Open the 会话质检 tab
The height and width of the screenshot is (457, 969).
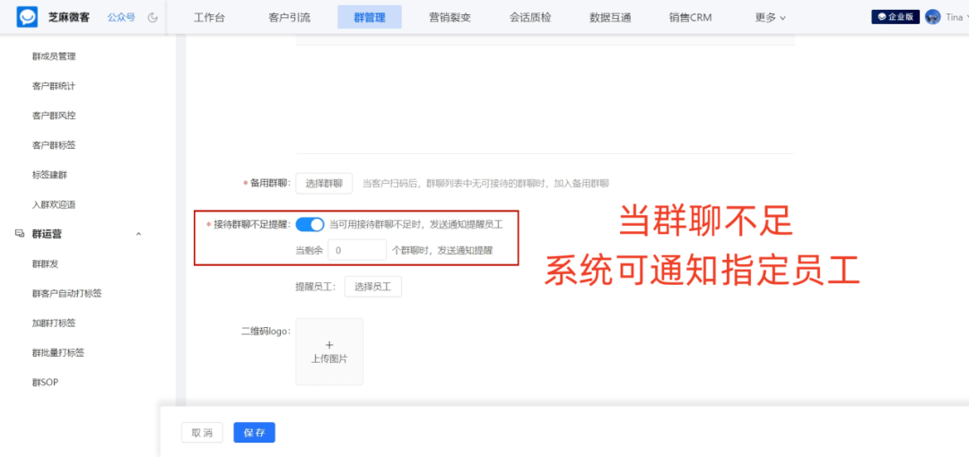click(530, 17)
